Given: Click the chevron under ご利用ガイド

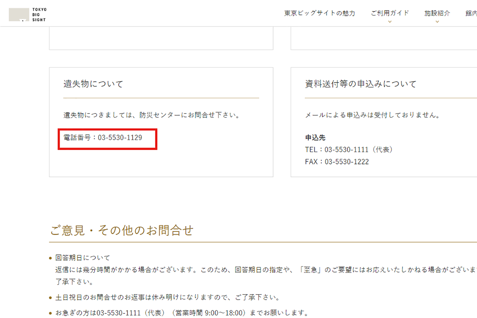Looking at the screenshot, I should click(390, 22).
